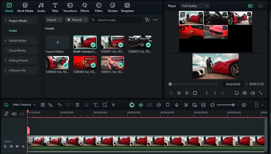Set mark out point with right brace
Screen dimensions: 271x154
coord(215,93)
